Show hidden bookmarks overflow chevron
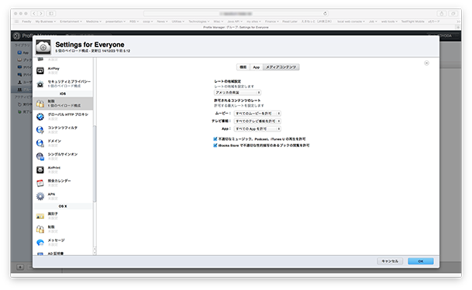 click(x=458, y=22)
